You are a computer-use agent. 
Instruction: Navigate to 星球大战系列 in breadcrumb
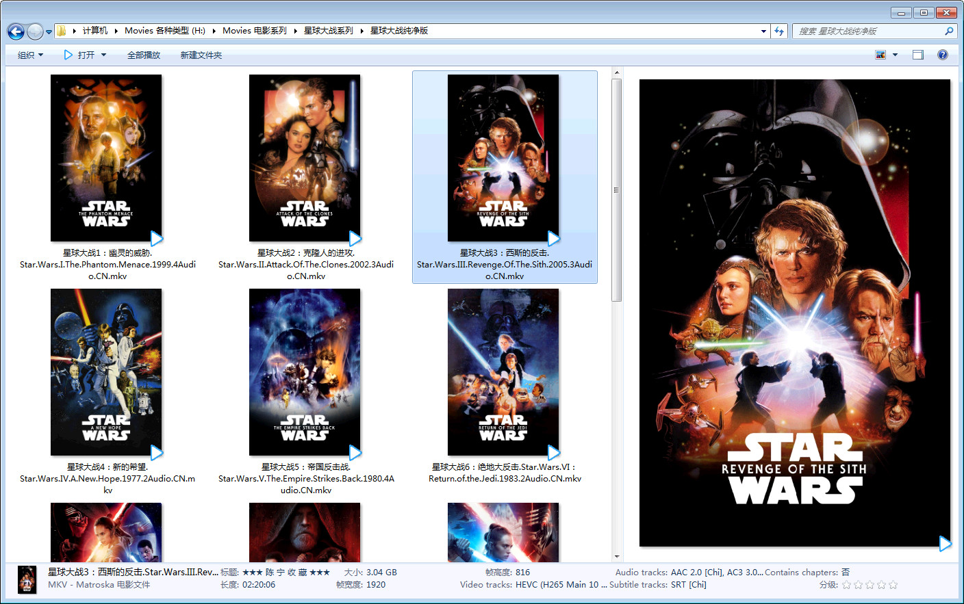click(x=329, y=31)
